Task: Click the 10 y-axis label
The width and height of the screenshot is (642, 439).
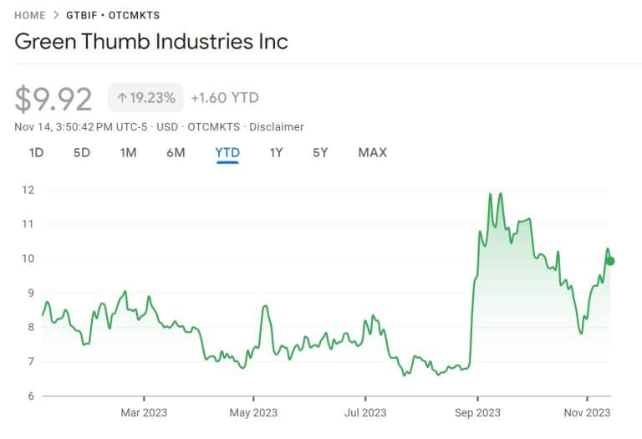Action: coord(28,258)
